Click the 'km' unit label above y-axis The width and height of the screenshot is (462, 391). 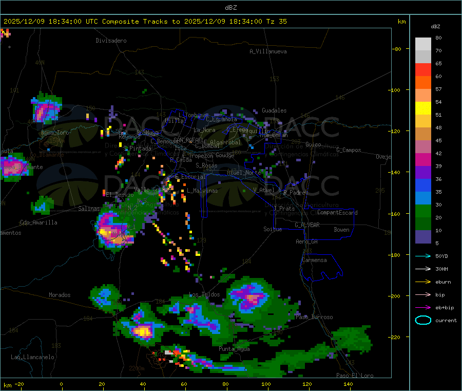[x=402, y=22]
